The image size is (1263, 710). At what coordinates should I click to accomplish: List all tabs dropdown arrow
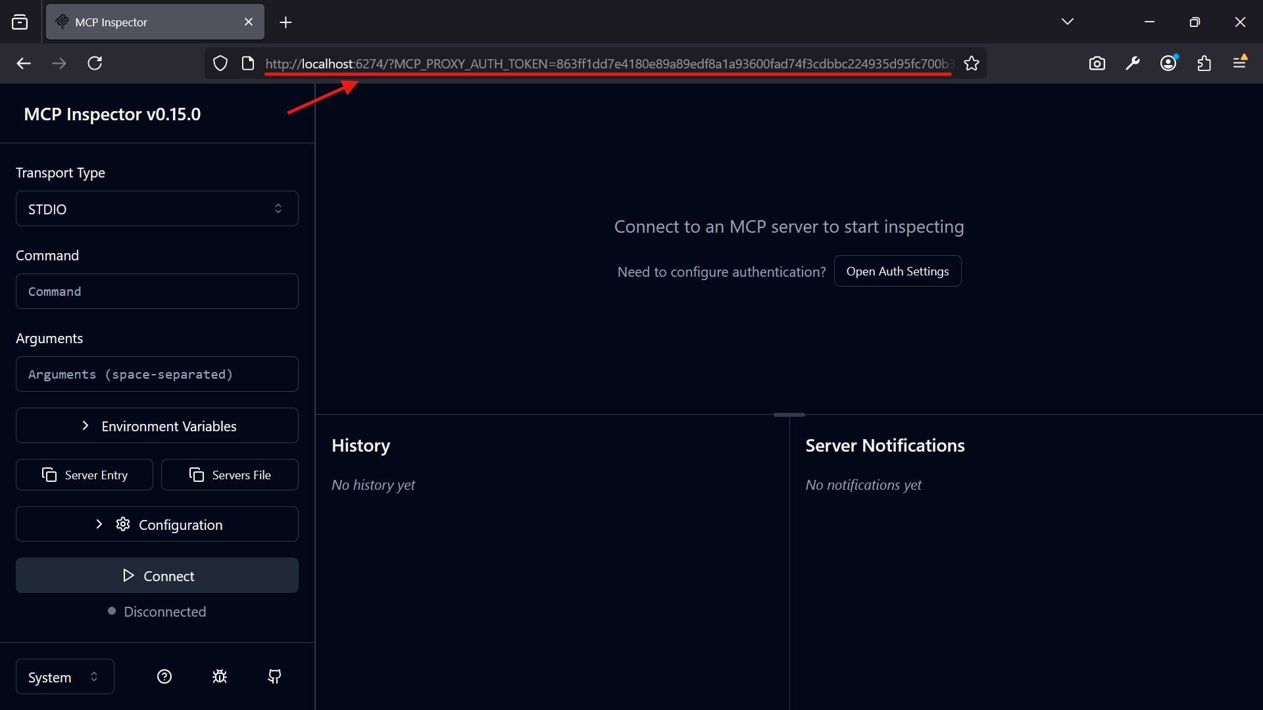(1068, 22)
